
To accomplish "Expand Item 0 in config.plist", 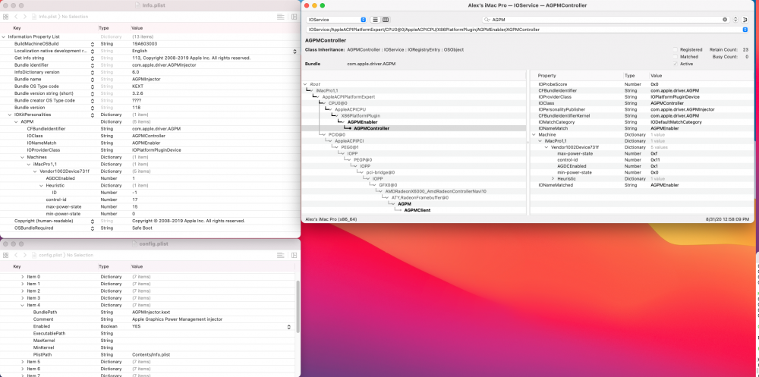I will (x=22, y=277).
